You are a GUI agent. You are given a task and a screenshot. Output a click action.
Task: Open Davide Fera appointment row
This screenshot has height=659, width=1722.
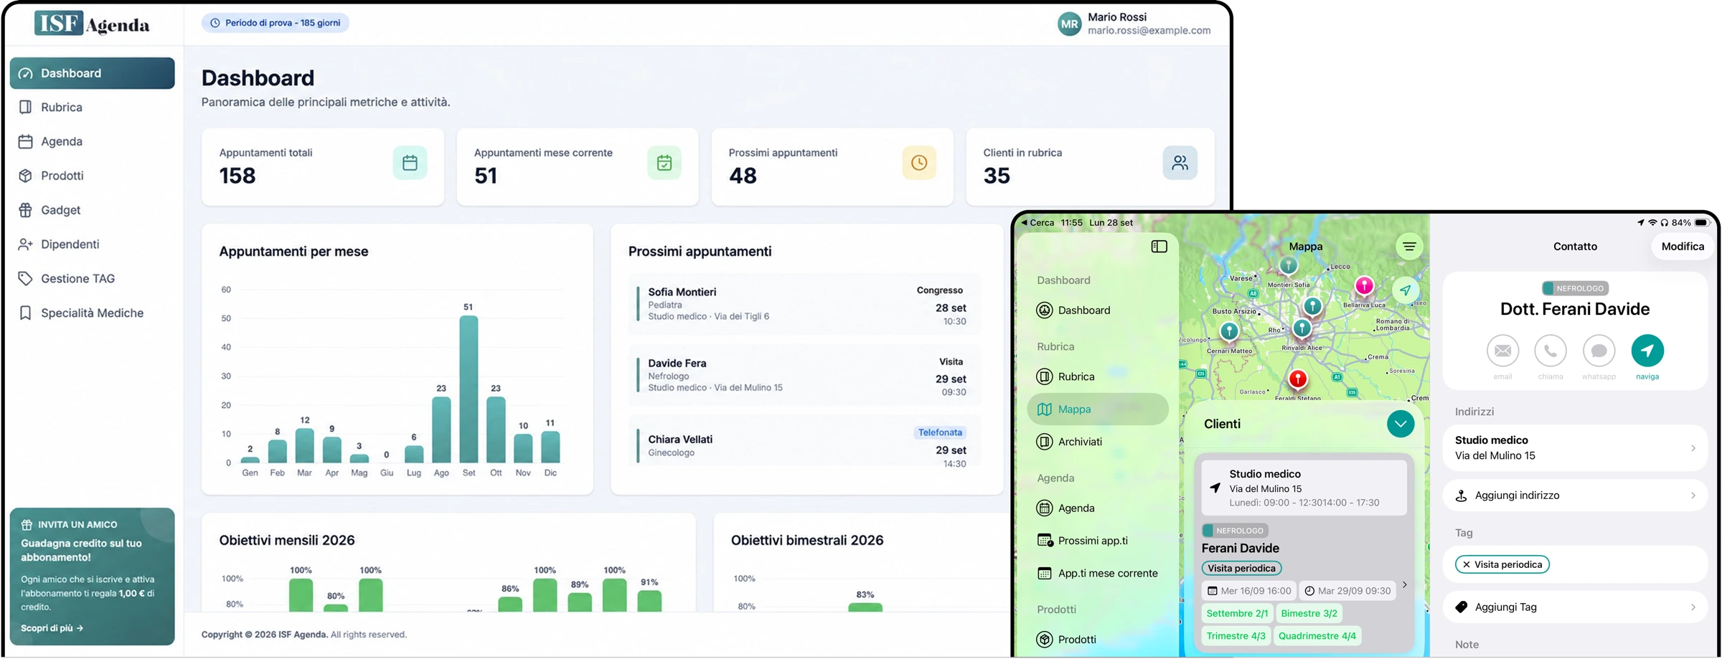click(x=804, y=375)
